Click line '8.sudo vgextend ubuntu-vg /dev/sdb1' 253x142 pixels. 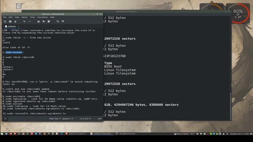pyautogui.click(x=29, y=101)
